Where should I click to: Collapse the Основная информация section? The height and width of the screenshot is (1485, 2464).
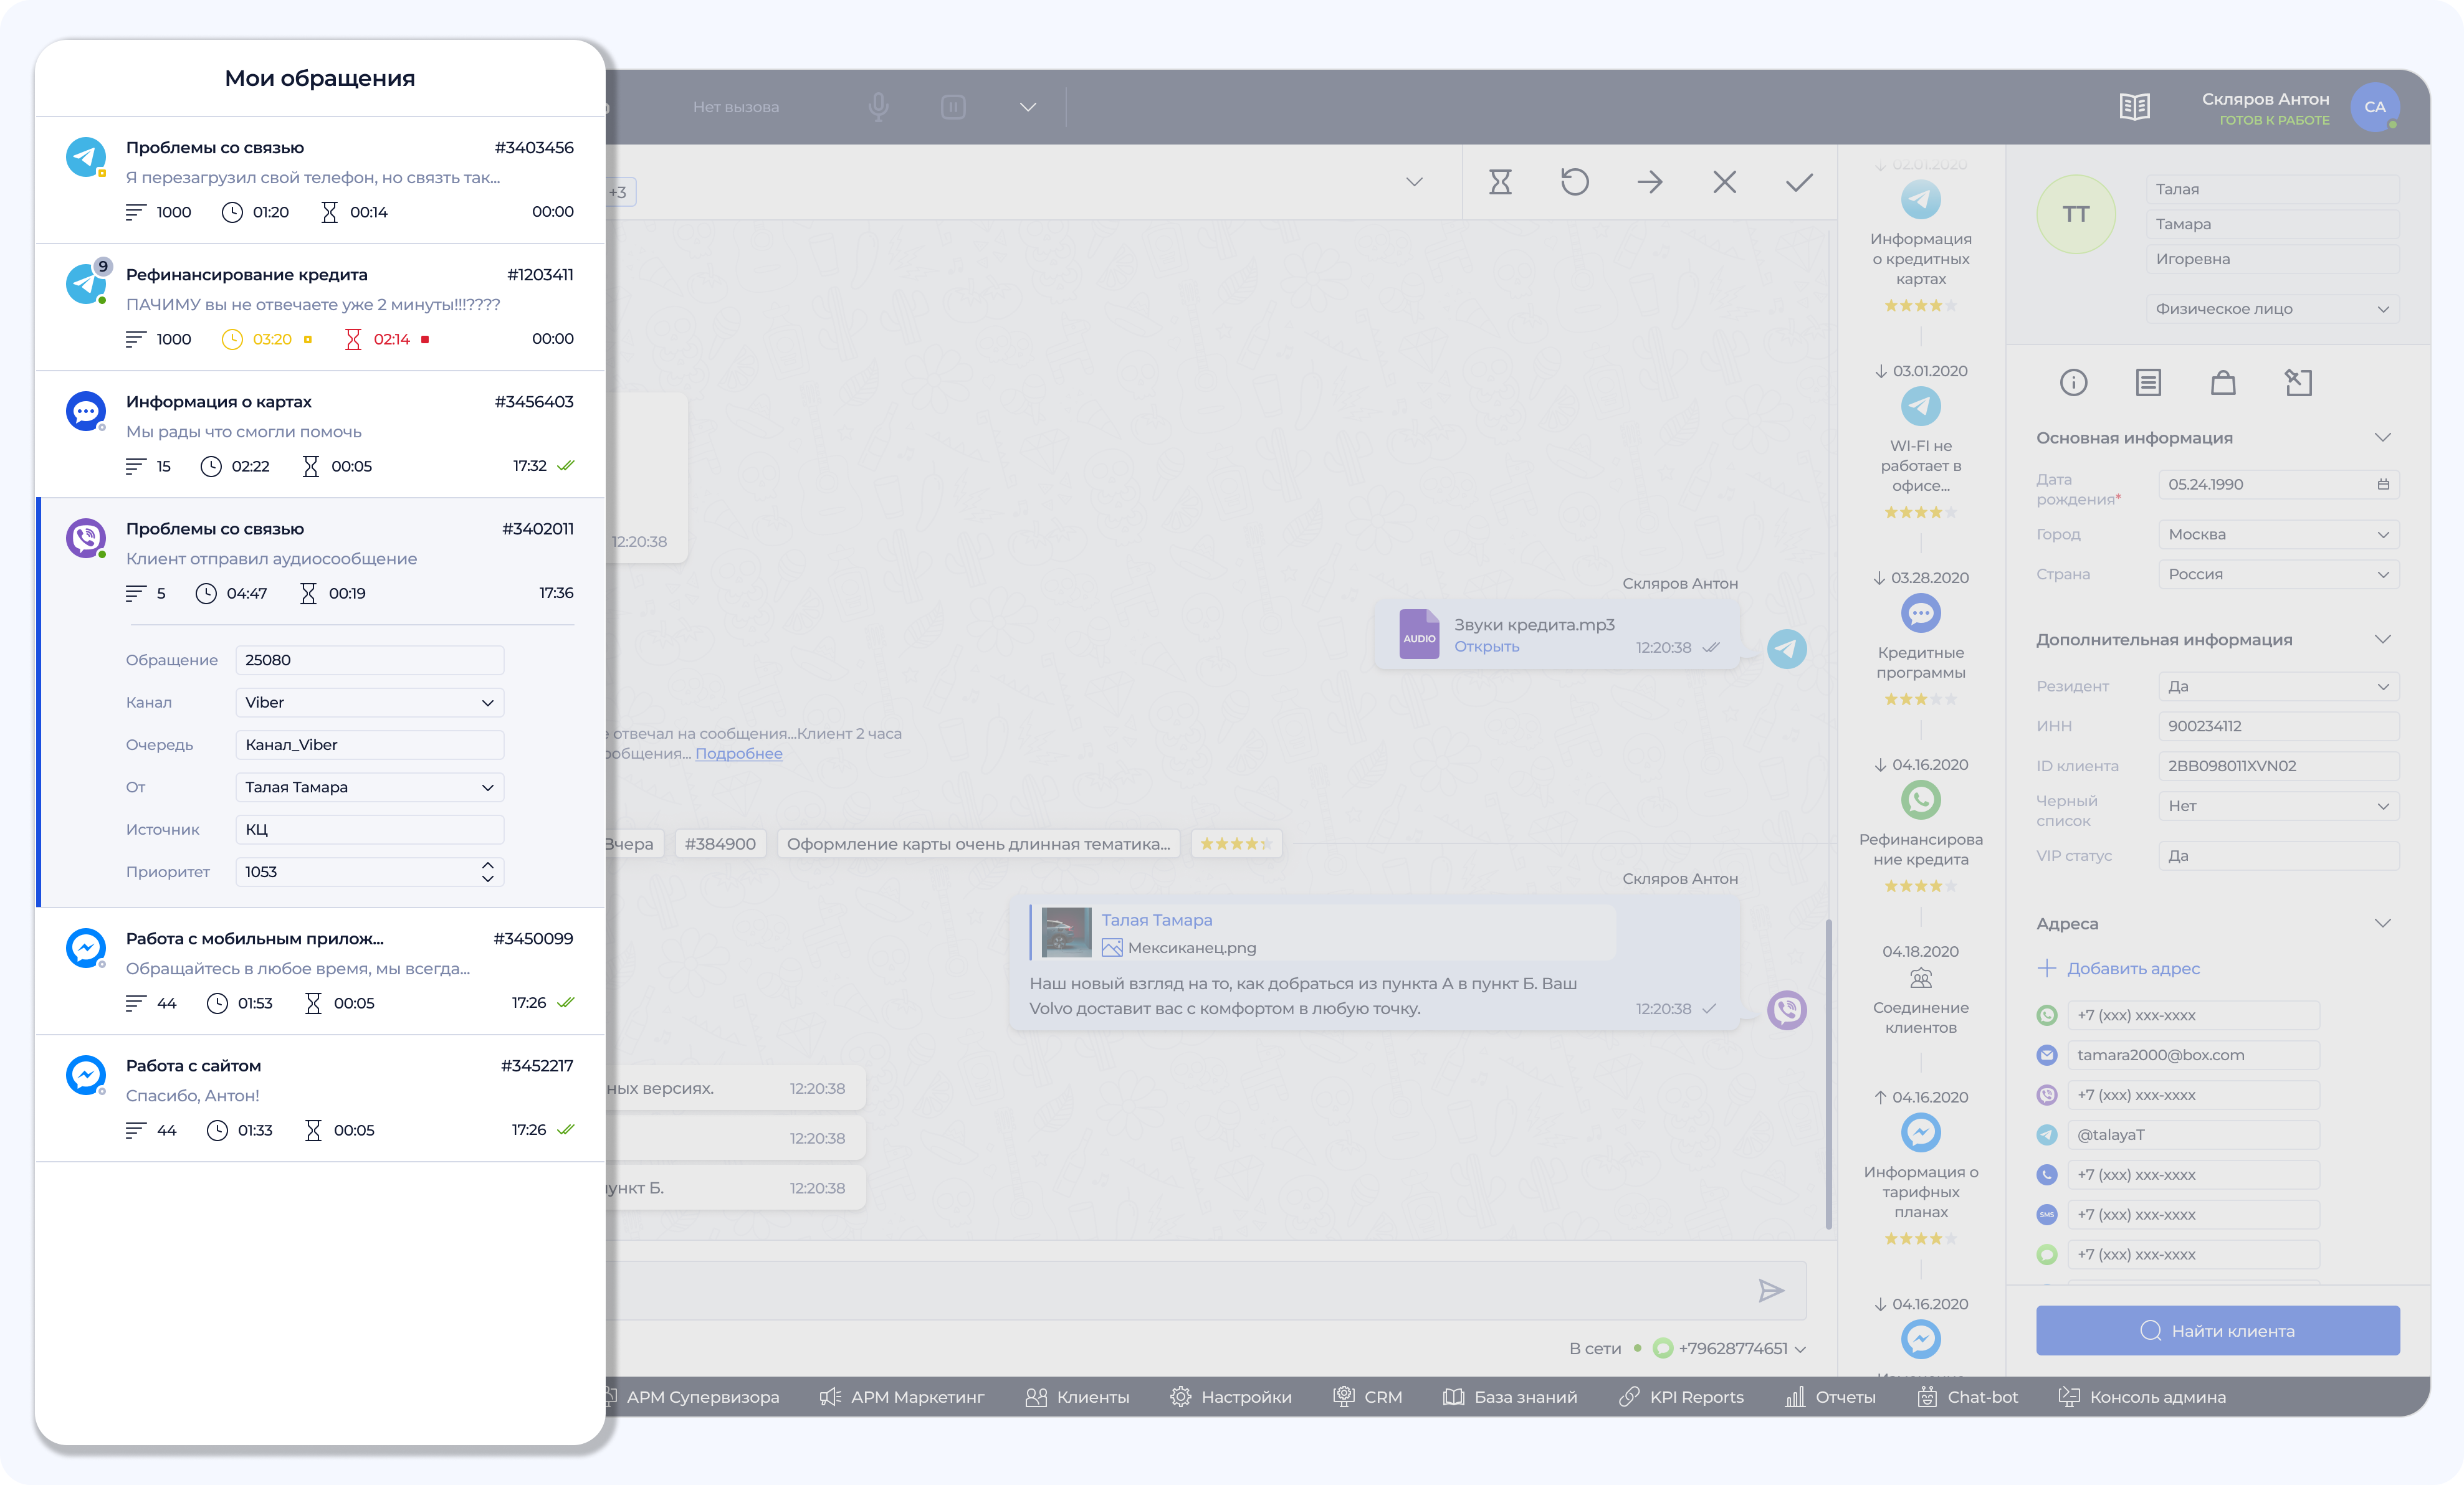[x=2382, y=438]
